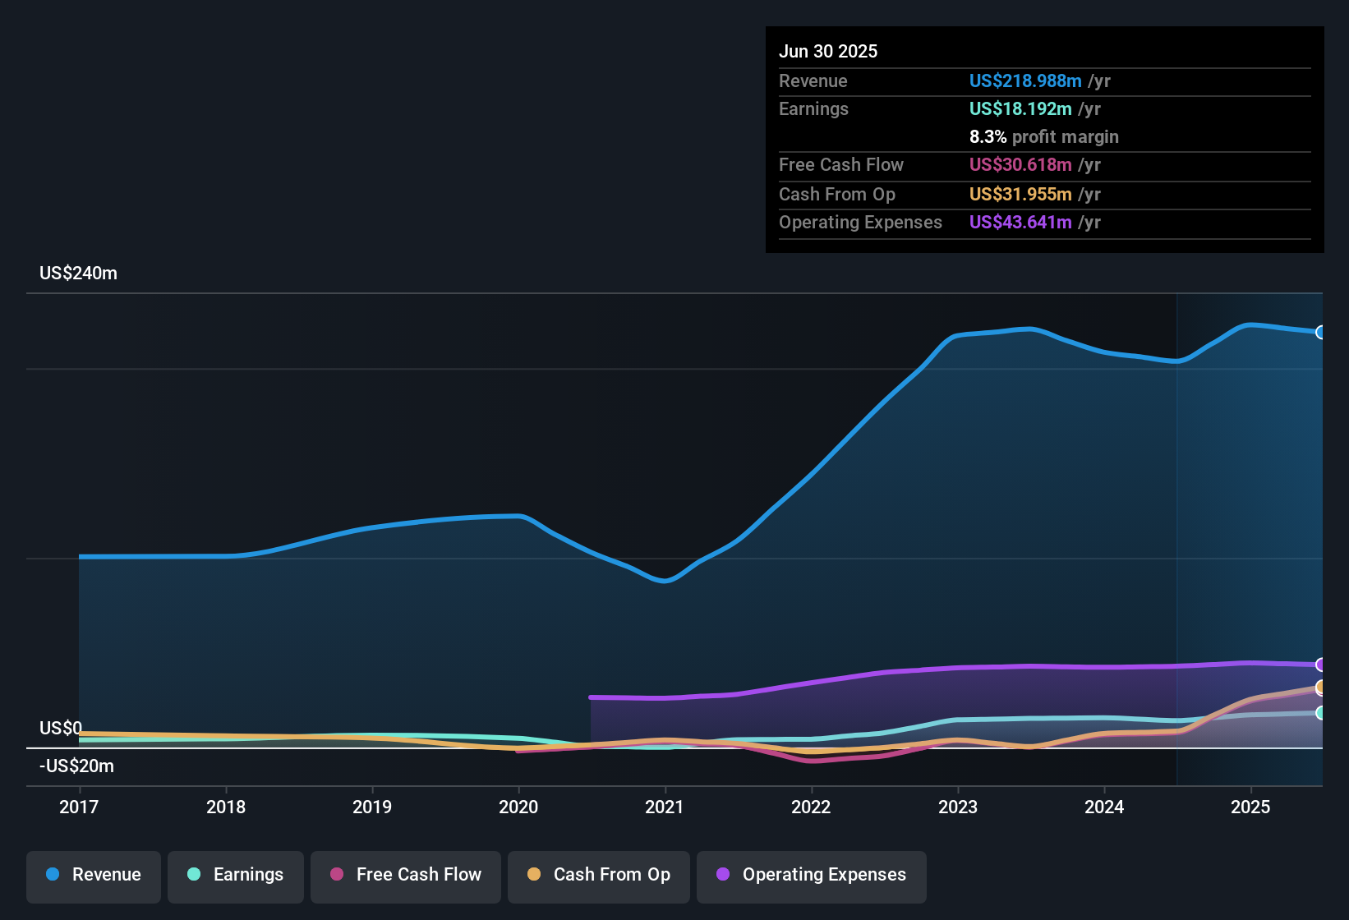Click the pink Free Cash Flow legend dot
Viewport: 1349px width, 920px height.
coord(336,875)
